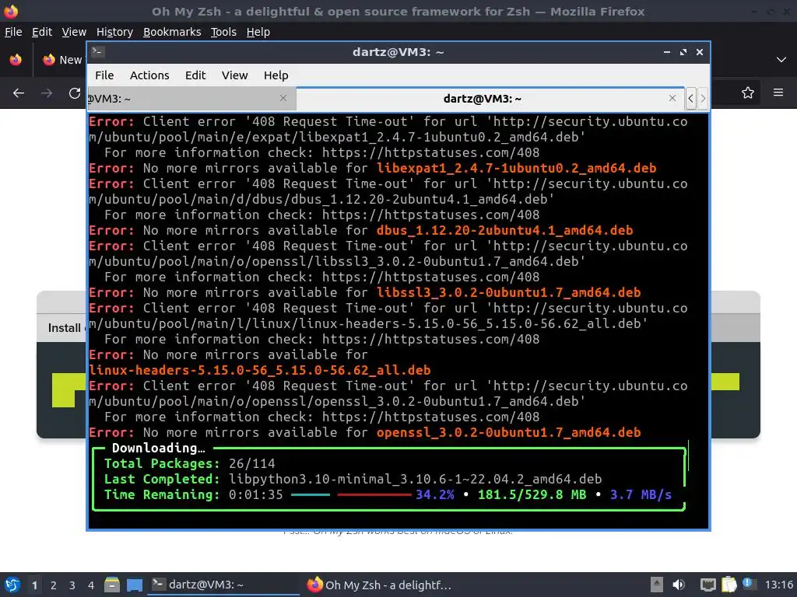Go forward in Firefox
This screenshot has height=597, width=797.
pos(46,93)
